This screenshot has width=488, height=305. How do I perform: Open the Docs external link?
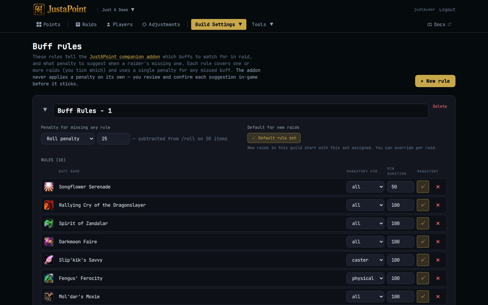click(439, 24)
